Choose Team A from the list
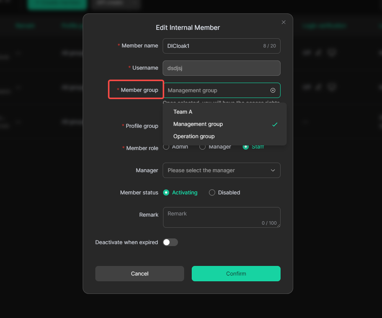This screenshot has width=382, height=318. point(183,112)
